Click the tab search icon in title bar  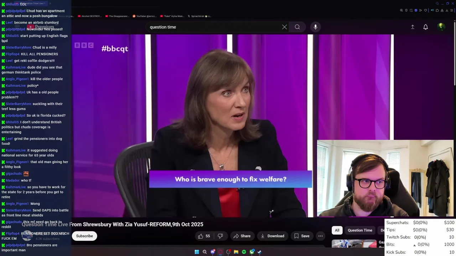point(437,4)
